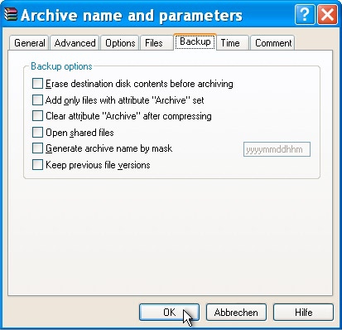Cancel using the Abbrechen button
The image size is (342, 330).
click(x=236, y=313)
